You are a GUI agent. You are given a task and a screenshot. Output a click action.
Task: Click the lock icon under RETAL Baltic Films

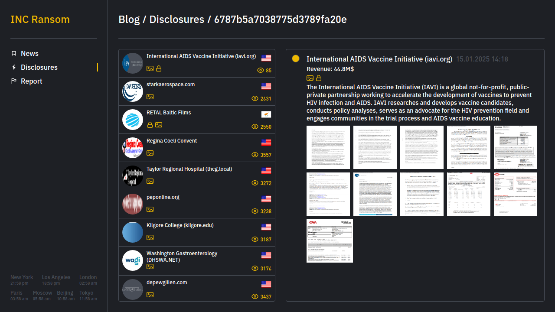[150, 125]
